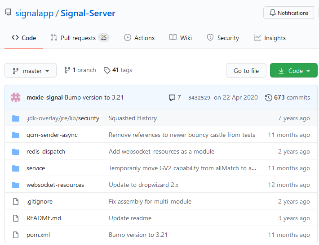Click '3 years ago' timestamp for README.md

point(294,218)
